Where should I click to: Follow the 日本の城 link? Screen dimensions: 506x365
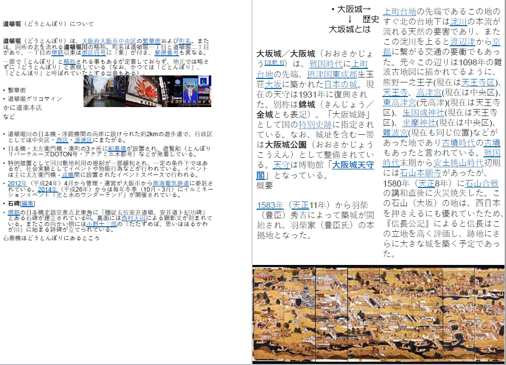coord(341,84)
